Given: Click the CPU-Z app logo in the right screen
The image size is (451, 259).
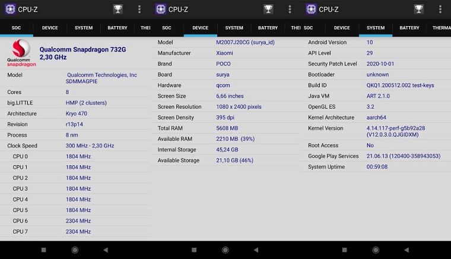Looking at the screenshot, I should (311, 10).
